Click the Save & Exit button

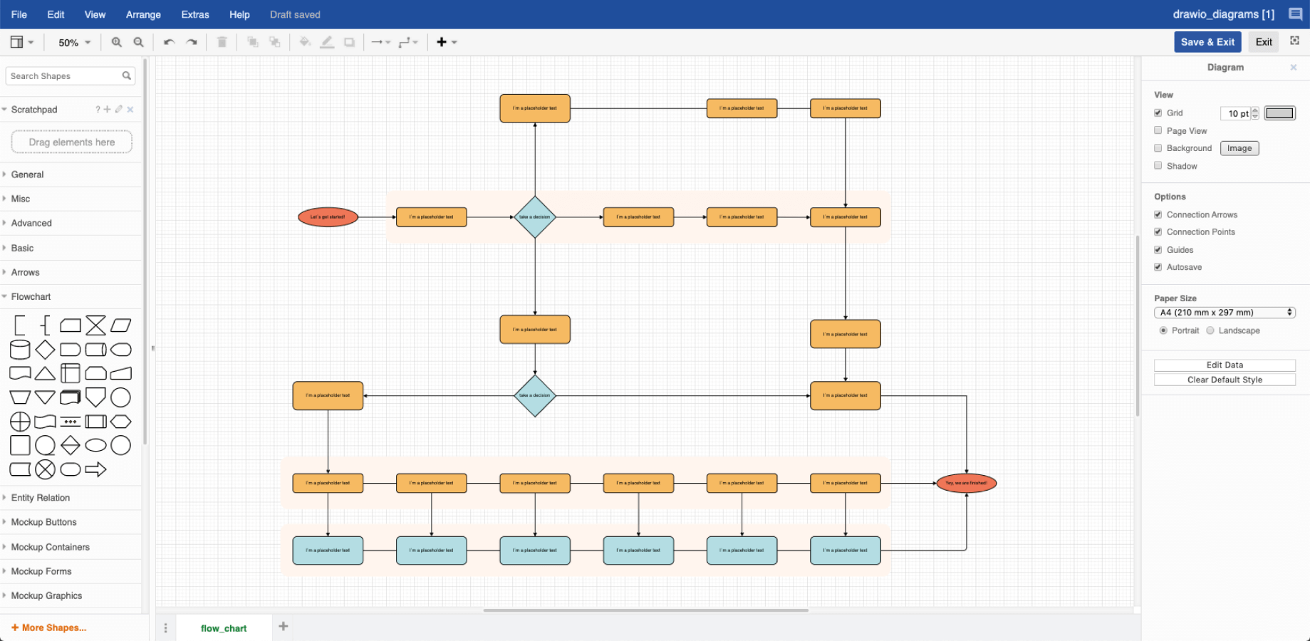pyautogui.click(x=1207, y=41)
